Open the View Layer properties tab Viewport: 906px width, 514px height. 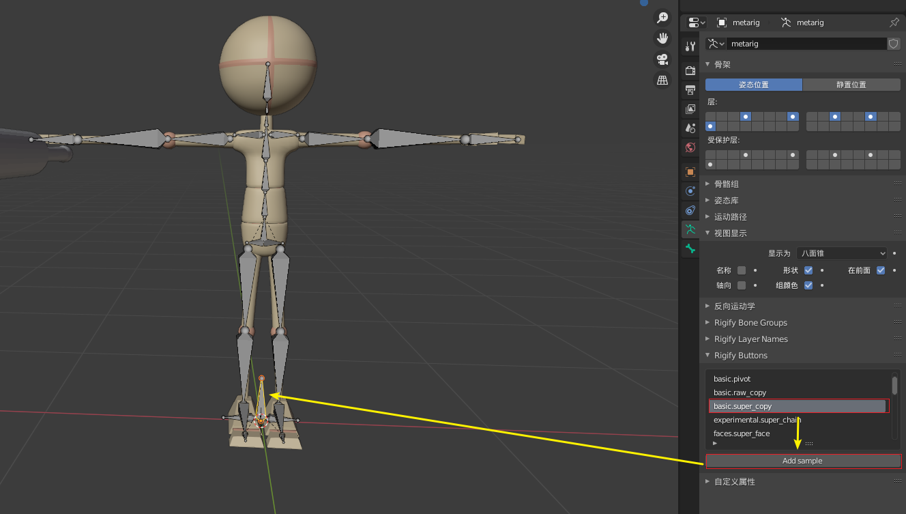[x=690, y=109]
